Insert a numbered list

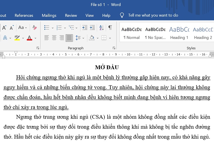(59, 27)
